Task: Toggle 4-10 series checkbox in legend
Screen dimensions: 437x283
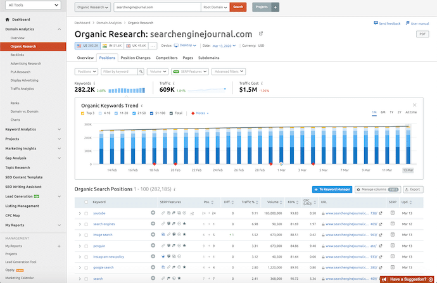Action: click(x=100, y=113)
